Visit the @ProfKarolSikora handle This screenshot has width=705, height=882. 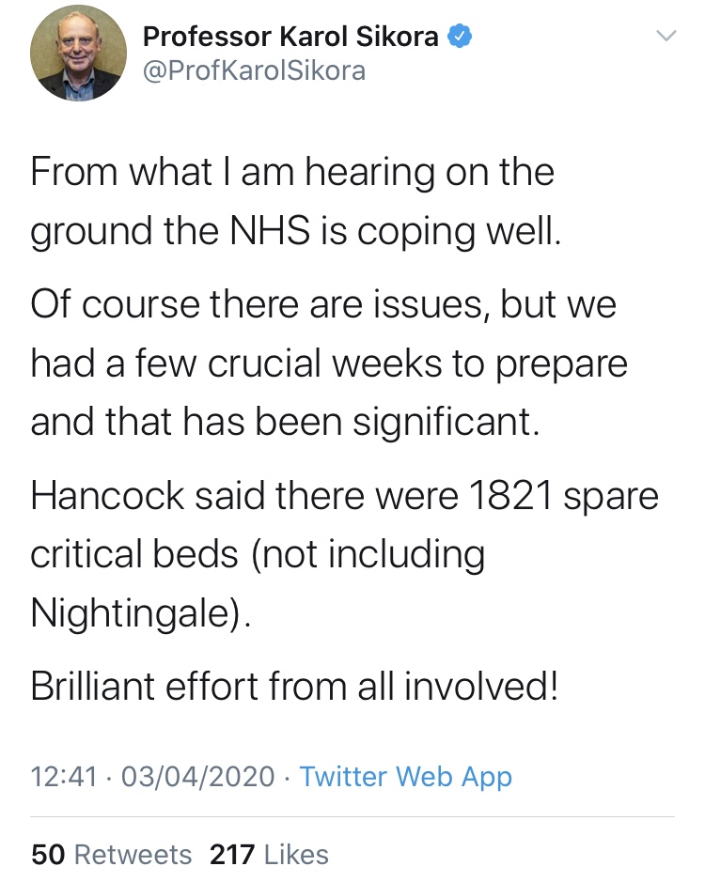(254, 70)
